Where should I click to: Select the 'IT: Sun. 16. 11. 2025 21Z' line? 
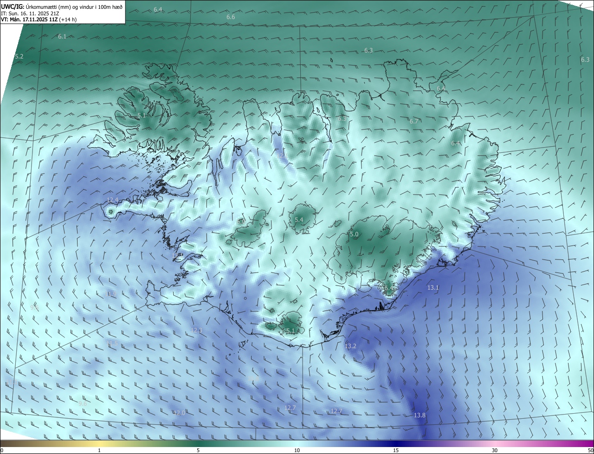click(30, 13)
